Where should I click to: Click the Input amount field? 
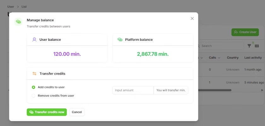tap(133, 90)
